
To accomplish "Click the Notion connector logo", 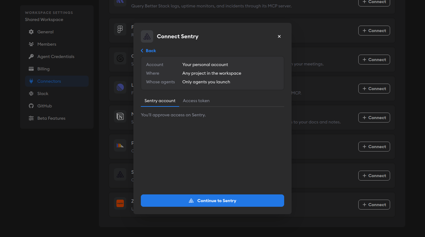I will (120, 116).
